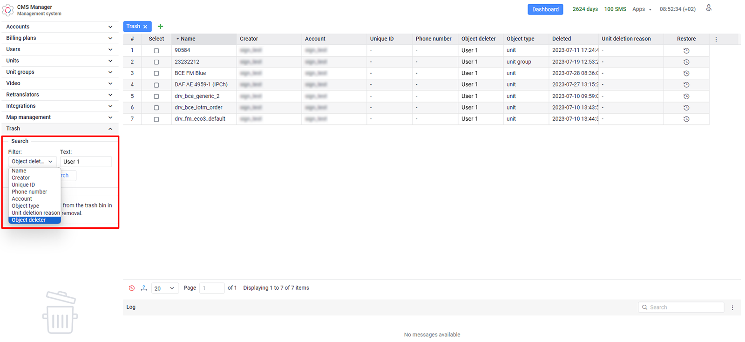This screenshot has height=342, width=745.
Task: Restore BCE FM Blue unit
Action: coord(686,73)
